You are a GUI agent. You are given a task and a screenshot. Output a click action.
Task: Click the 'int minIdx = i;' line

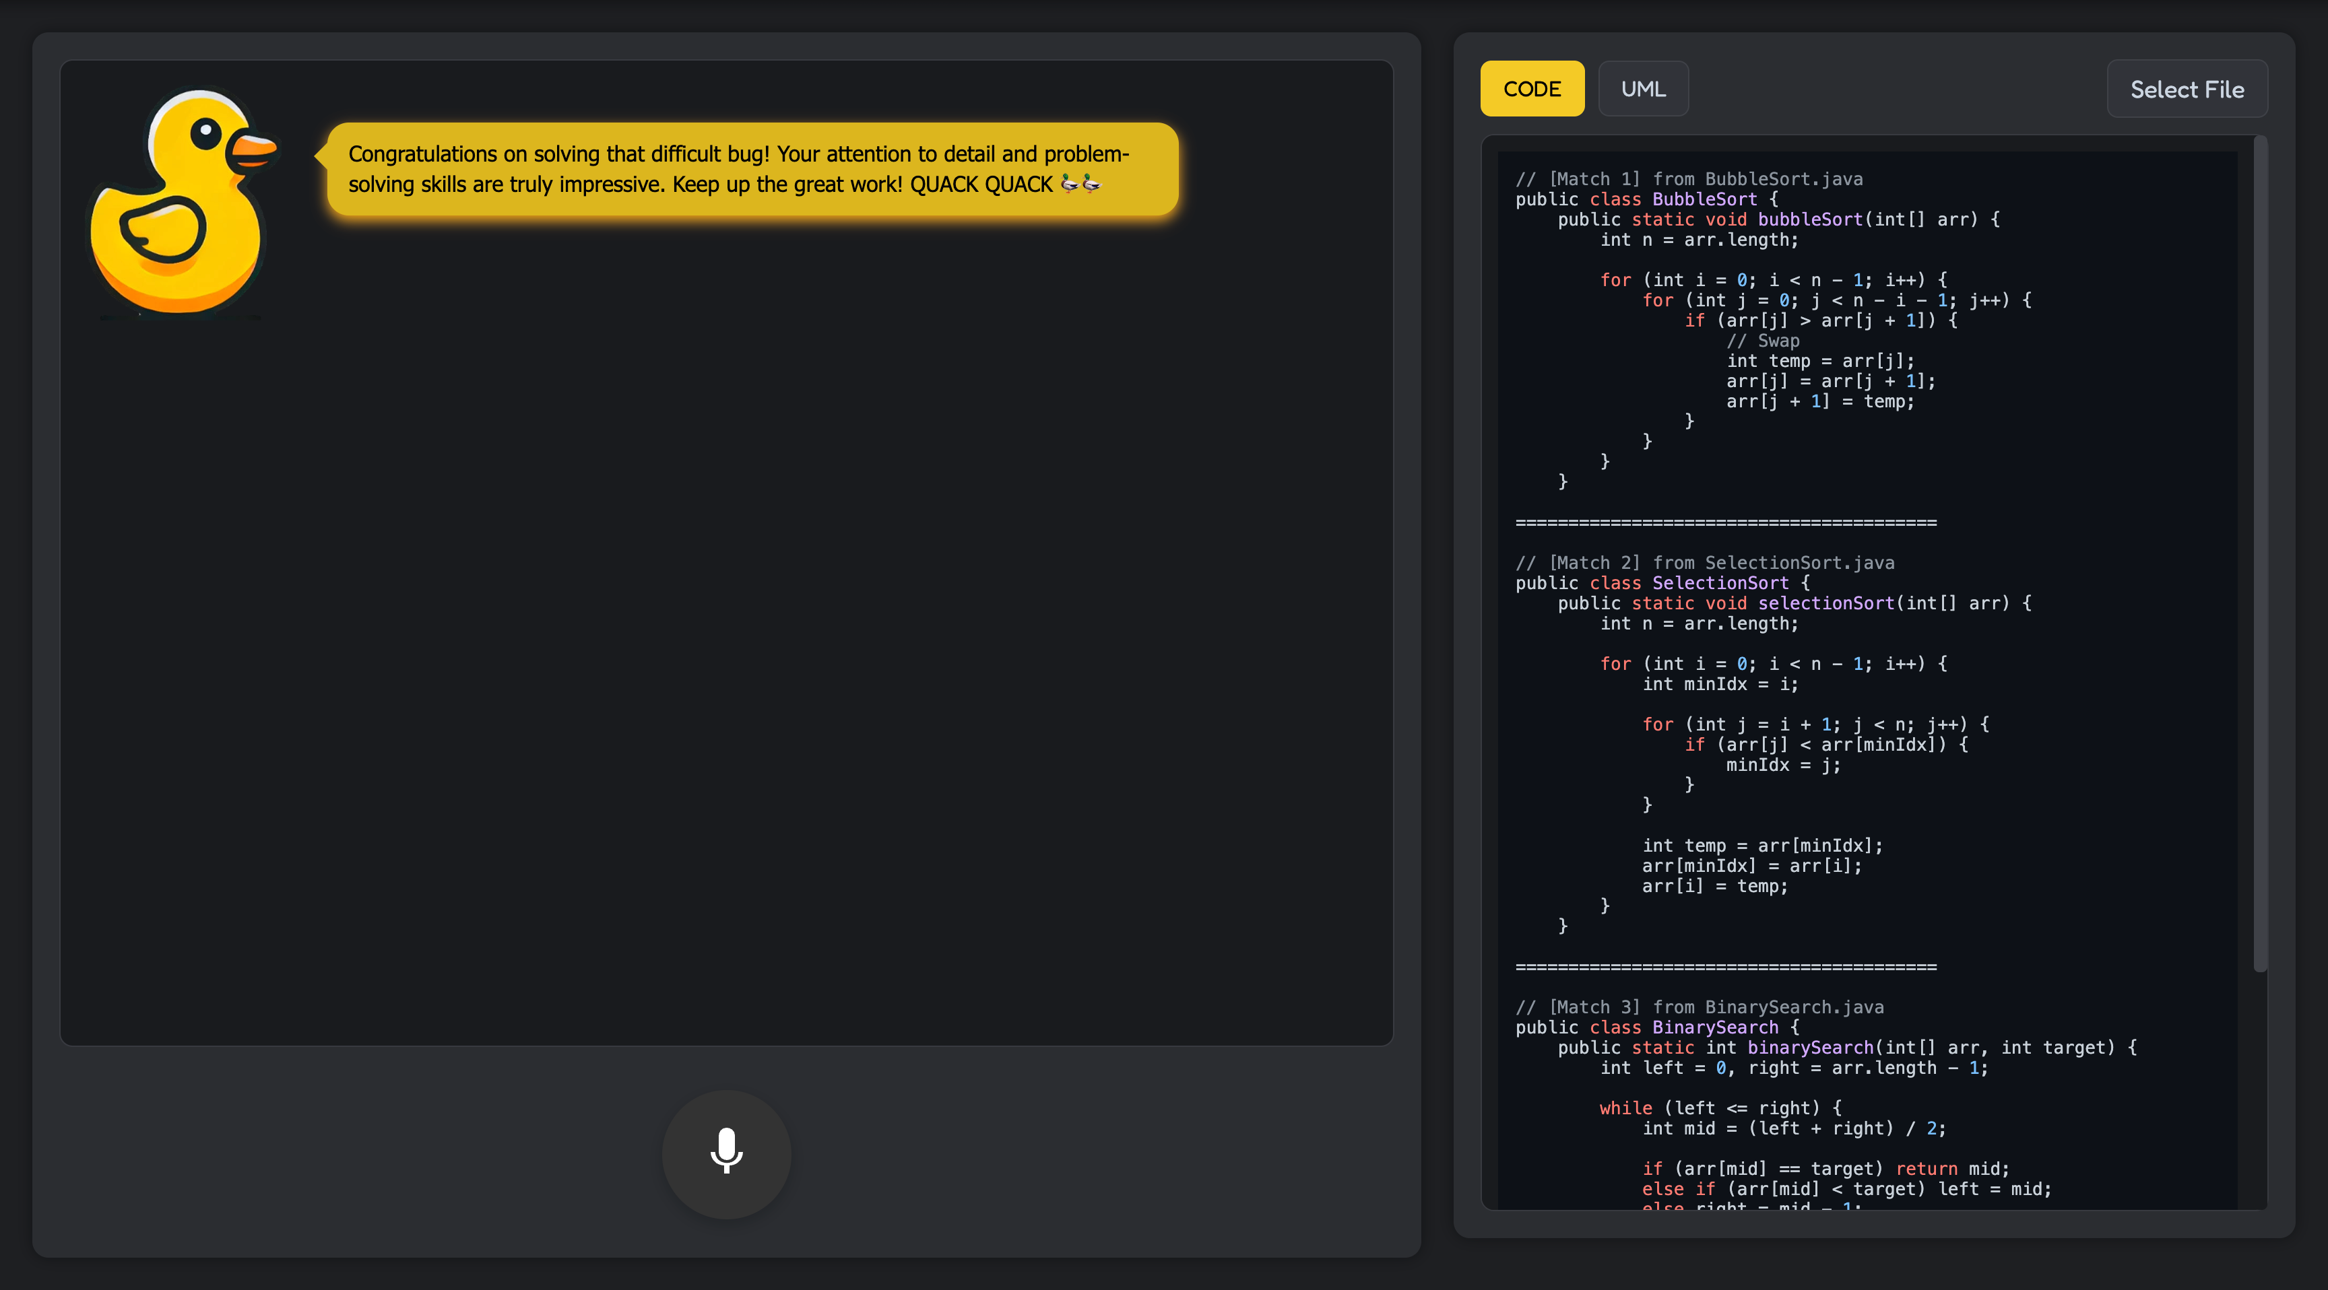point(1719,685)
